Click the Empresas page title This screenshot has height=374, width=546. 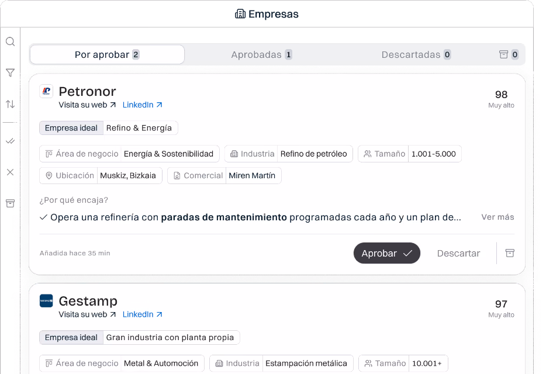coord(274,14)
